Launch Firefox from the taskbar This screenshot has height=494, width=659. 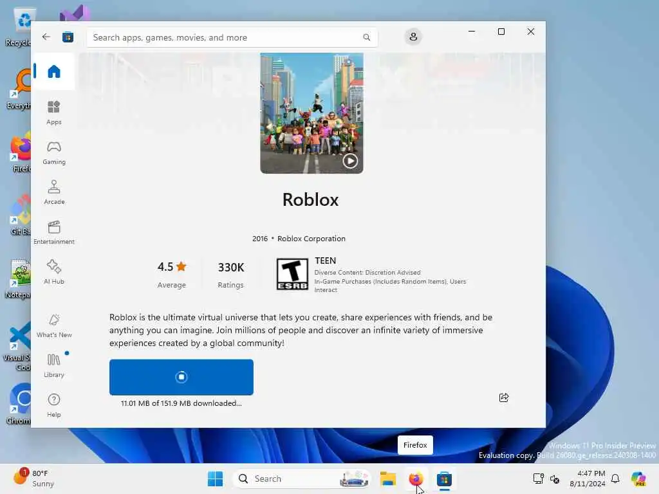(416, 479)
